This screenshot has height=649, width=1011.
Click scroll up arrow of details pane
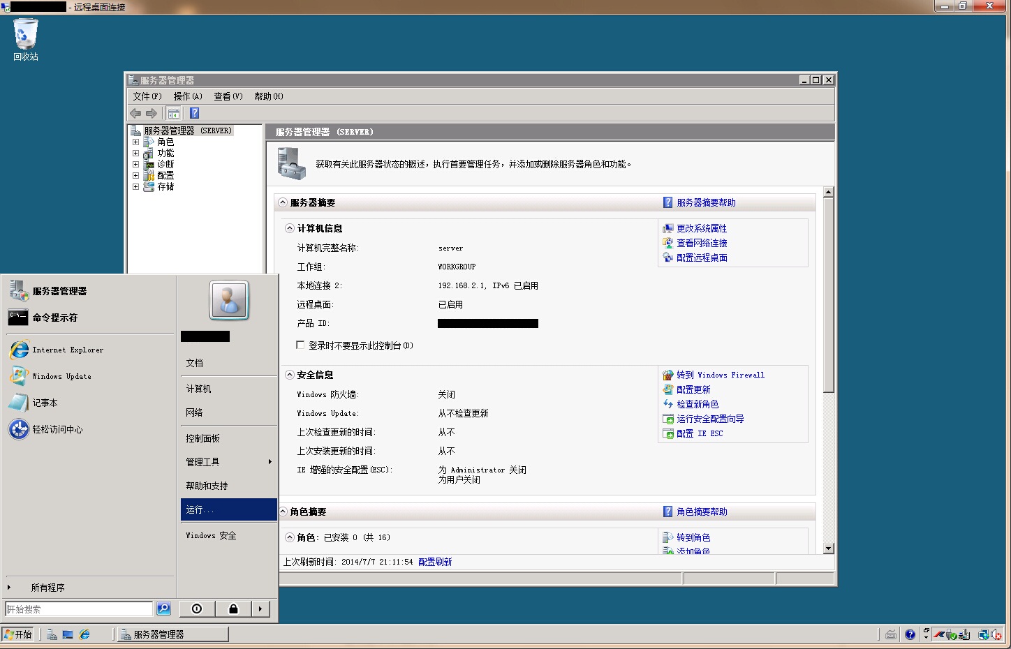point(829,192)
